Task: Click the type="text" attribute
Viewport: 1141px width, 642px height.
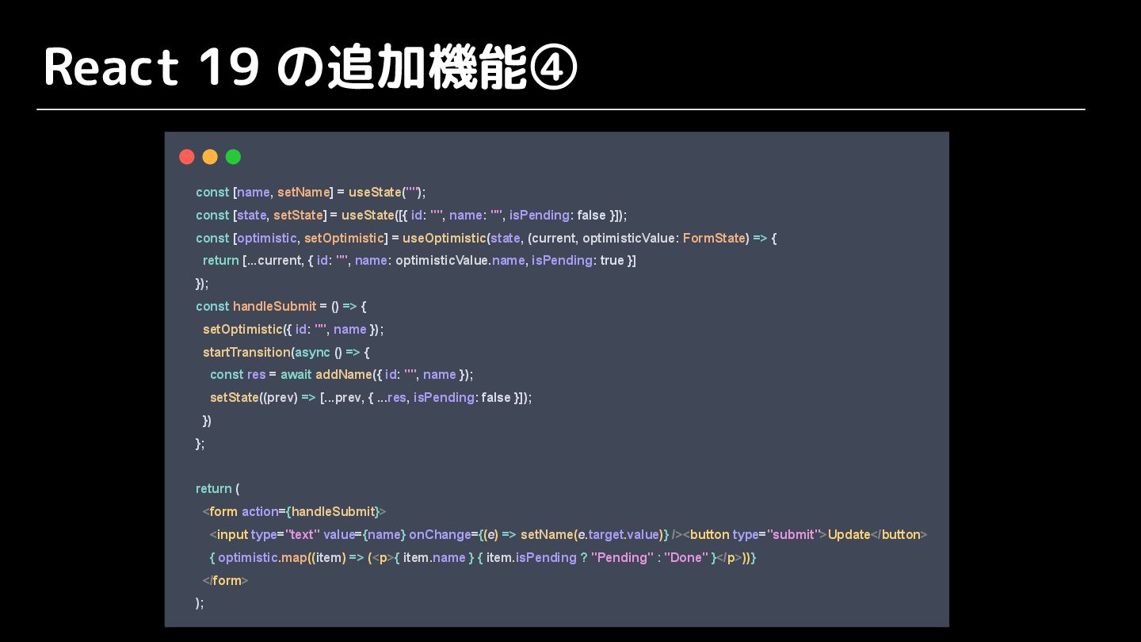Action: point(286,535)
